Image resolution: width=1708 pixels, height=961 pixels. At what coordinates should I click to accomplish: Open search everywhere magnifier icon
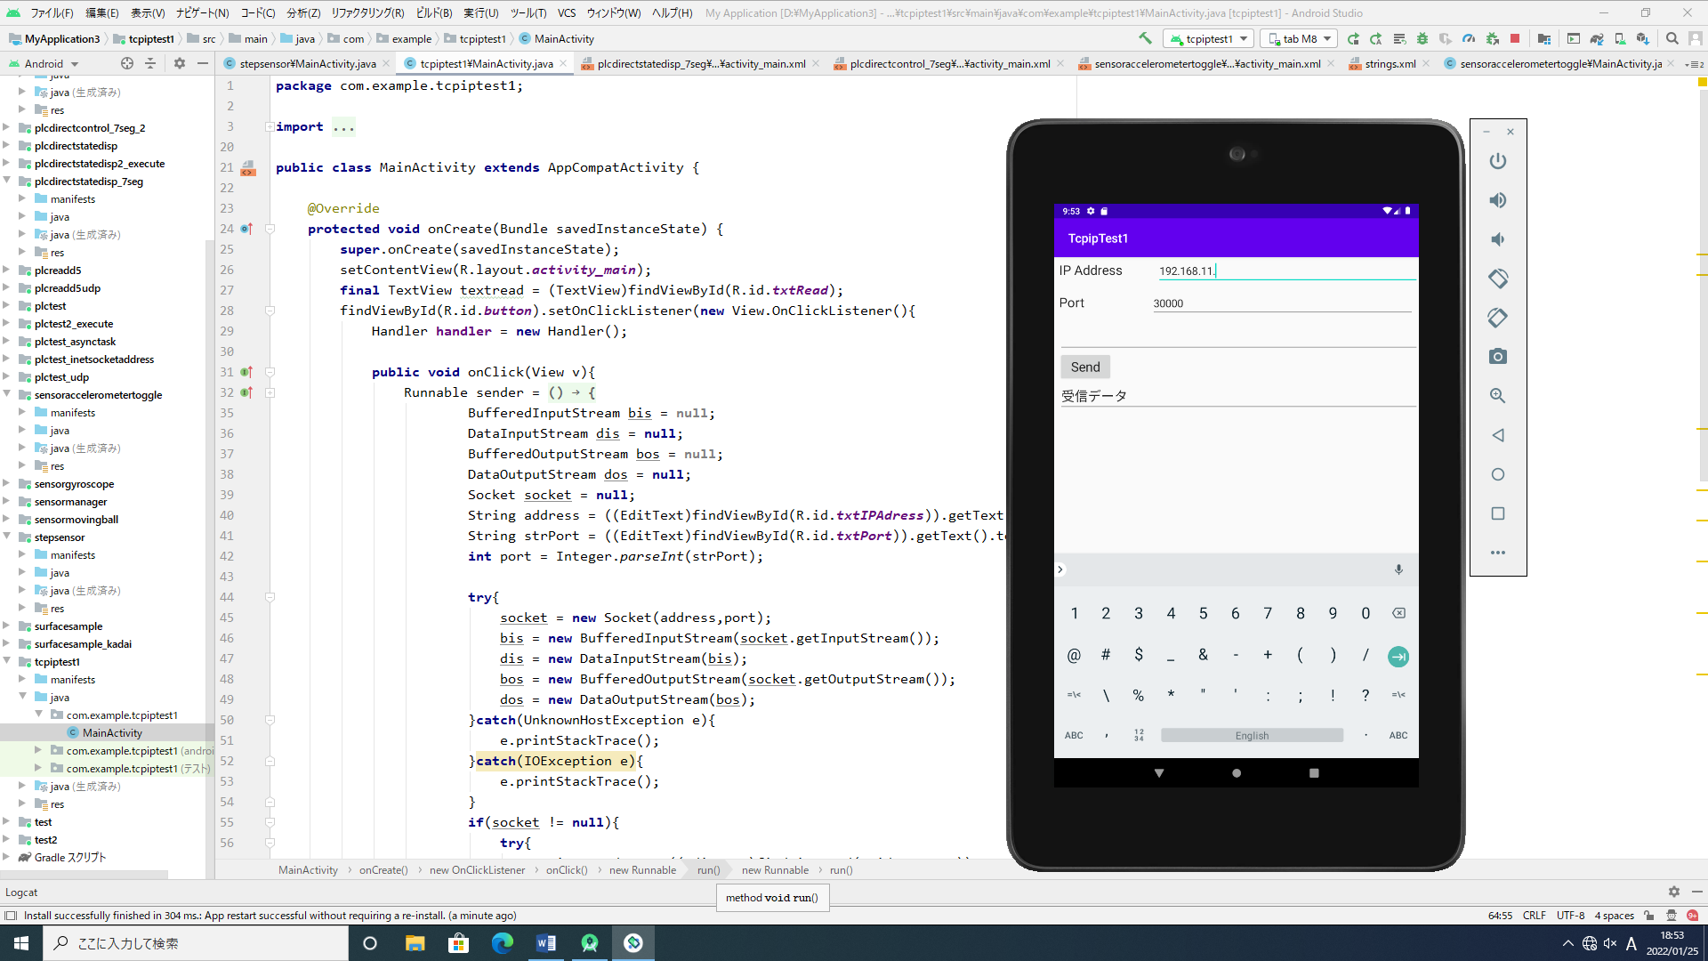point(1672,38)
